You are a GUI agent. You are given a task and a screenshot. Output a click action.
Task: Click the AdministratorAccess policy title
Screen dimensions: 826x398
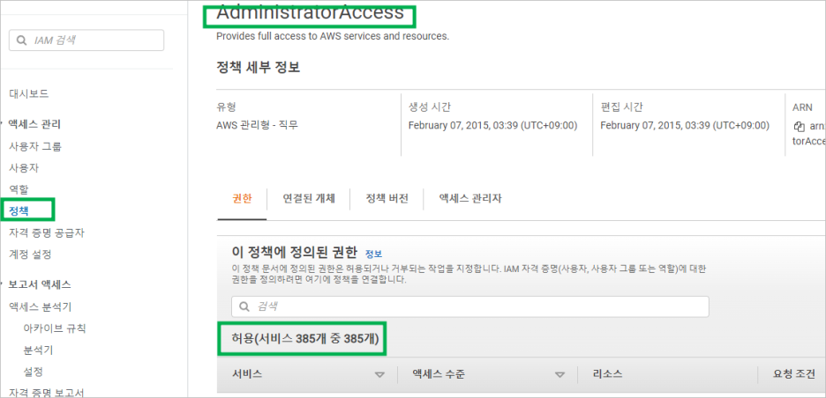coord(310,12)
